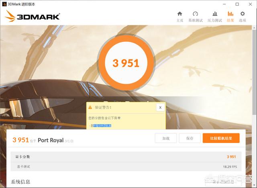Go to the 主页 home icon
The image size is (257, 188).
pos(180,14)
